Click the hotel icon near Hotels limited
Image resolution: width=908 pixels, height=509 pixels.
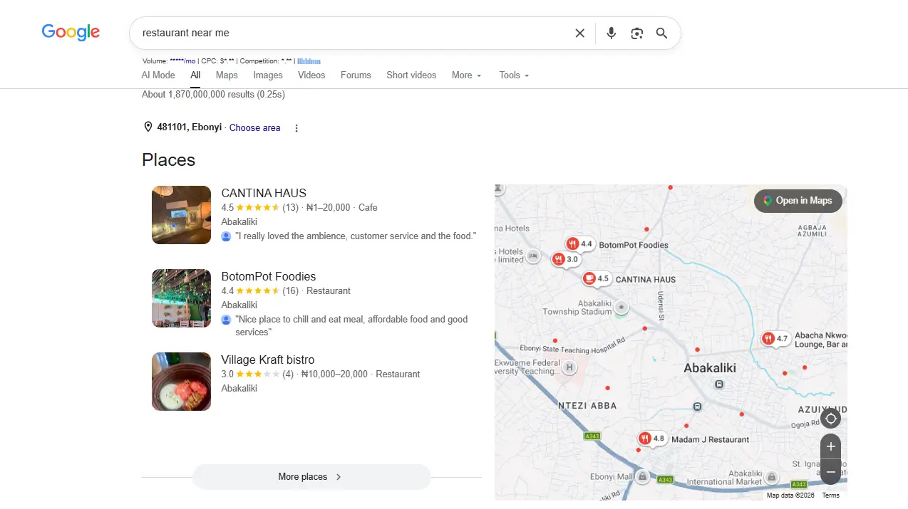pyautogui.click(x=534, y=256)
